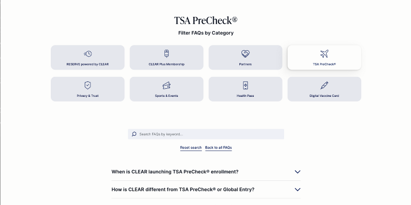
Task: Focus the Search FAQs by keyword field
Action: coord(208,134)
